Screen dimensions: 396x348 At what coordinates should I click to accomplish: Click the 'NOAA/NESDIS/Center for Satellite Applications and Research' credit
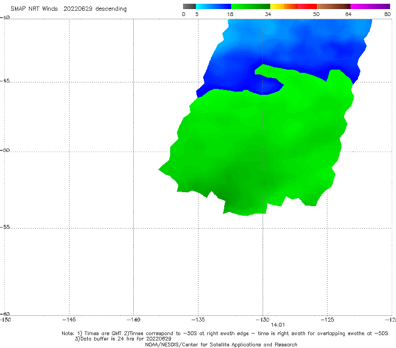click(221, 345)
